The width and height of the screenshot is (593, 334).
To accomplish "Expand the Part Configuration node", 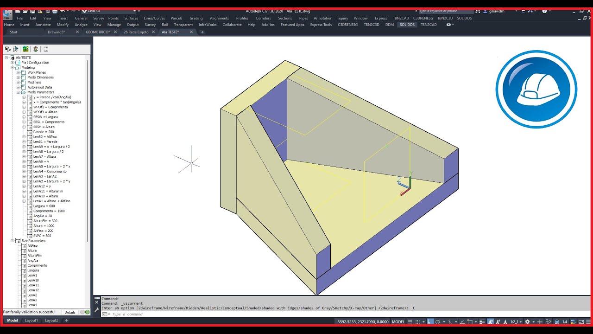I will tap(13, 62).
